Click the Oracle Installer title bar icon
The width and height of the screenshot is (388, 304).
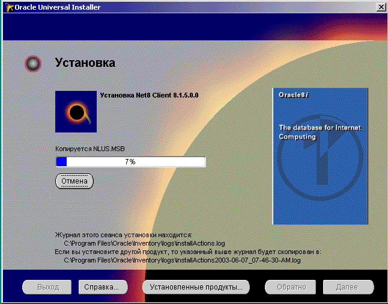pos(9,7)
